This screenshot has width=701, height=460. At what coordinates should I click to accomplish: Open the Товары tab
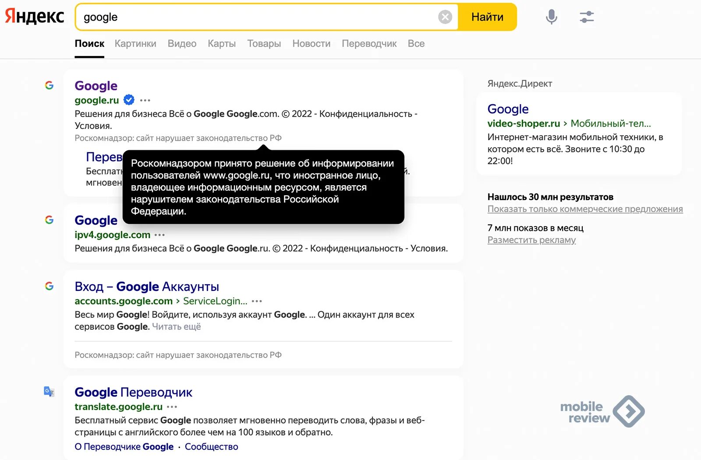pos(264,44)
